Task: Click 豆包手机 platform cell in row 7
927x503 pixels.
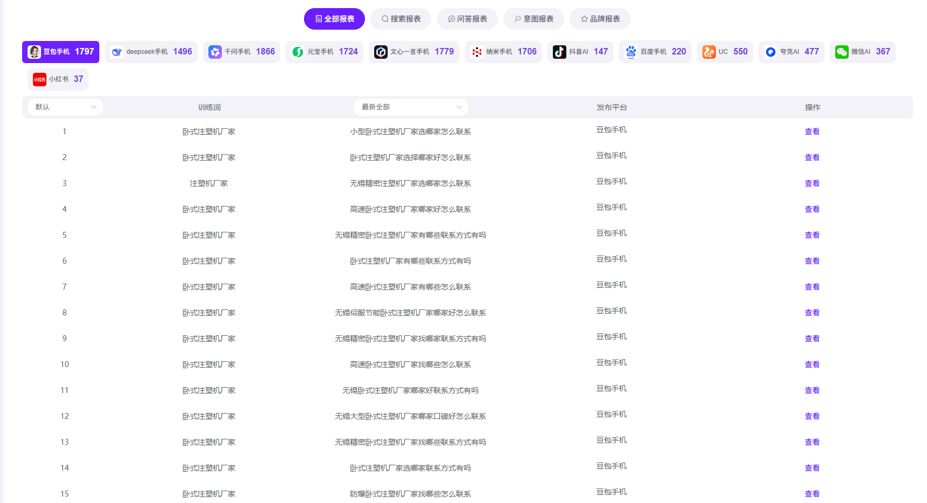Action: [611, 285]
